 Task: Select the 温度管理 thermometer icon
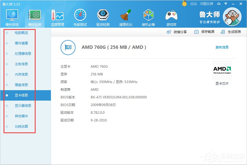57,15
